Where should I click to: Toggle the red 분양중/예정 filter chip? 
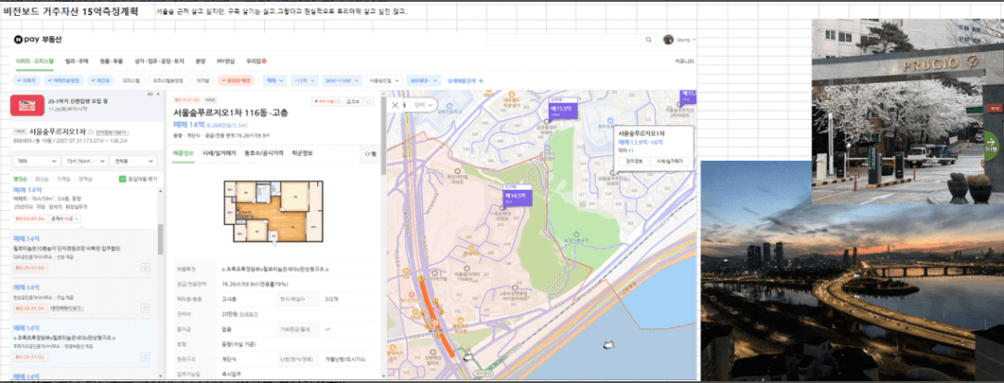[x=236, y=81]
